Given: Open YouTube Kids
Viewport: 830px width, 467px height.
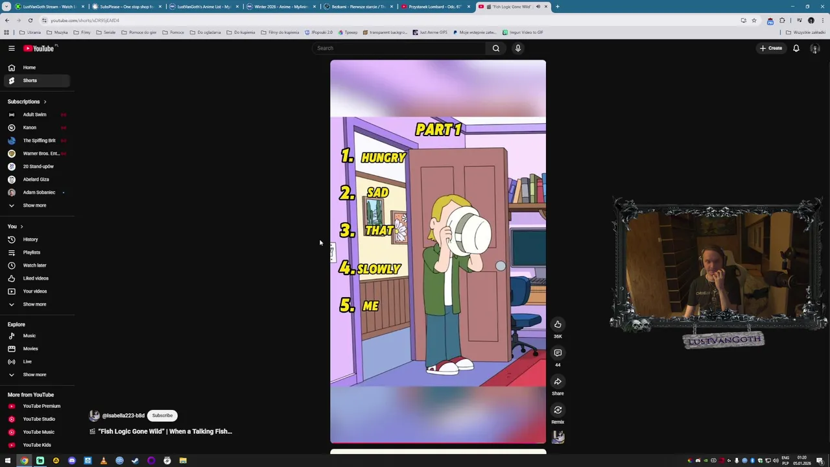Looking at the screenshot, I should click(37, 445).
